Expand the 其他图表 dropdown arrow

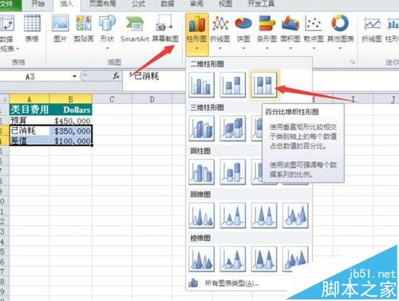340,48
